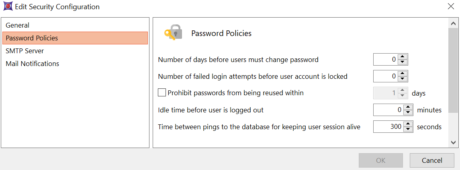Click the application icon in the title bar

7,7
